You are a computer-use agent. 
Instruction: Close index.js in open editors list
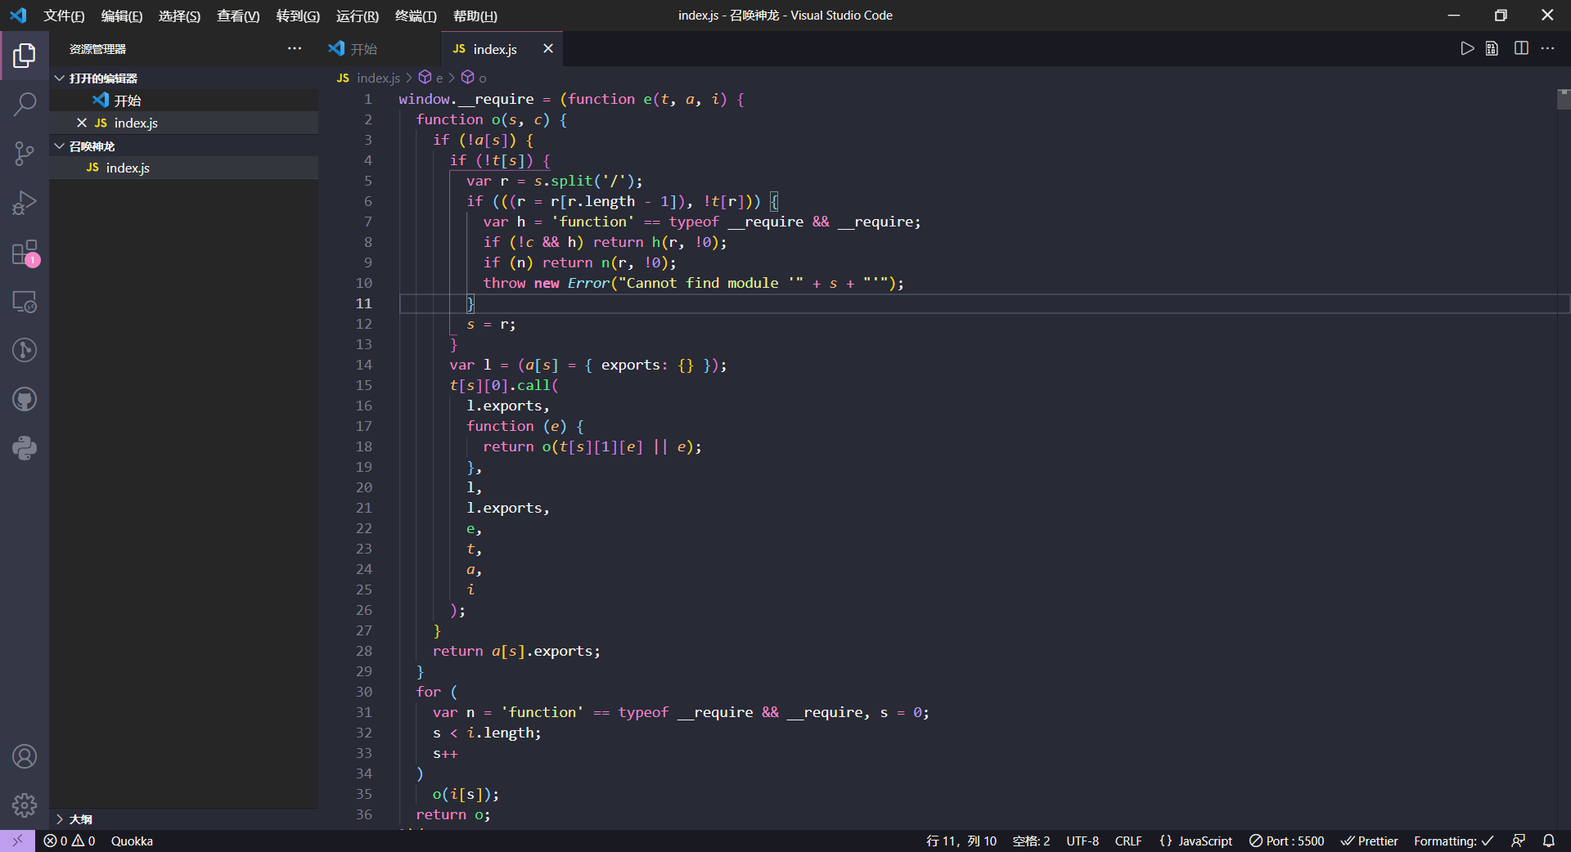tap(82, 123)
